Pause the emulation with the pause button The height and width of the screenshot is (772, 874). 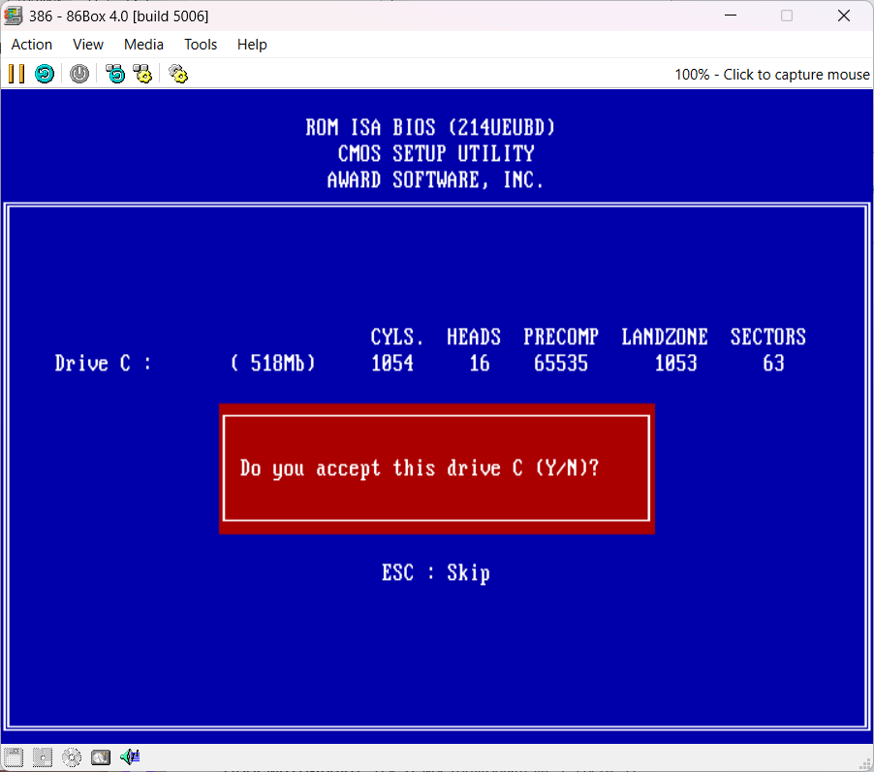pyautogui.click(x=16, y=74)
